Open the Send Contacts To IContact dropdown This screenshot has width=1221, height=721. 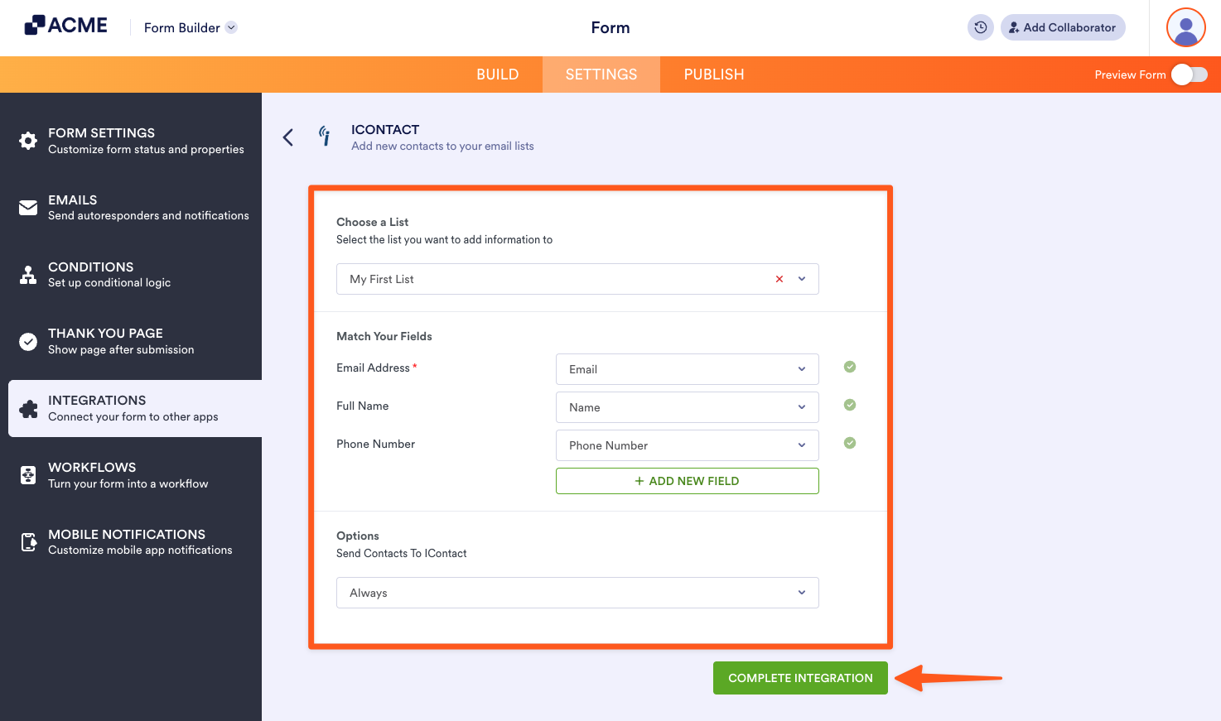(800, 593)
